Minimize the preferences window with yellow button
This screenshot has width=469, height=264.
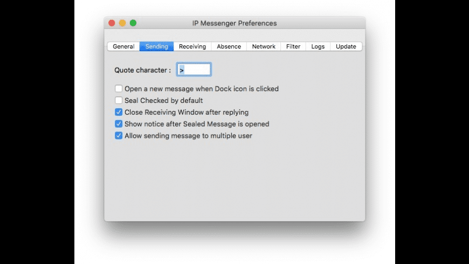(122, 23)
